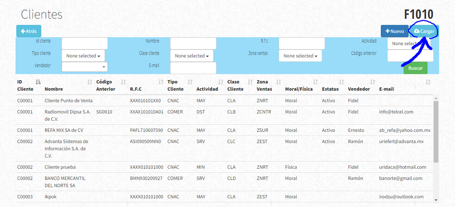Select the Cliente Punto de Venta row

coord(224,101)
